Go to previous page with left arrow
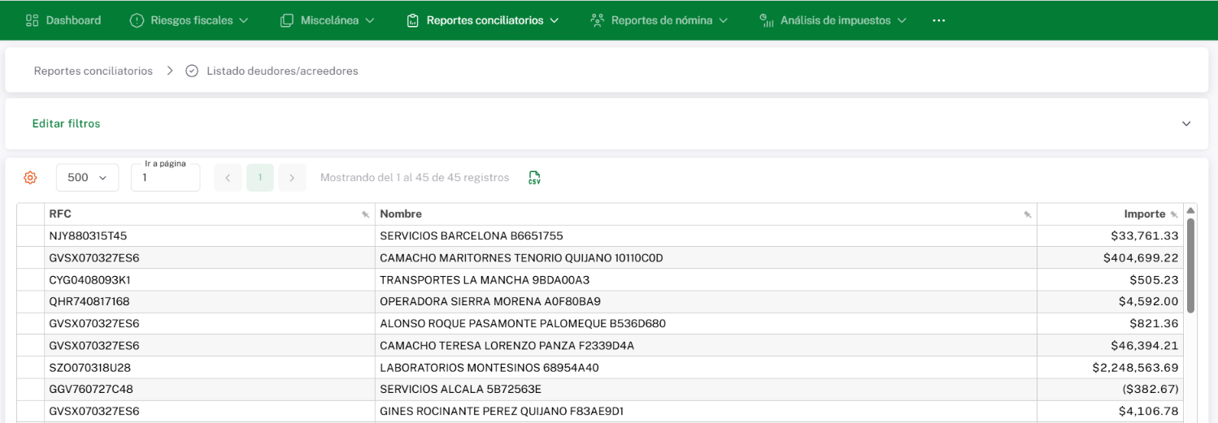This screenshot has height=423, width=1218. [228, 178]
